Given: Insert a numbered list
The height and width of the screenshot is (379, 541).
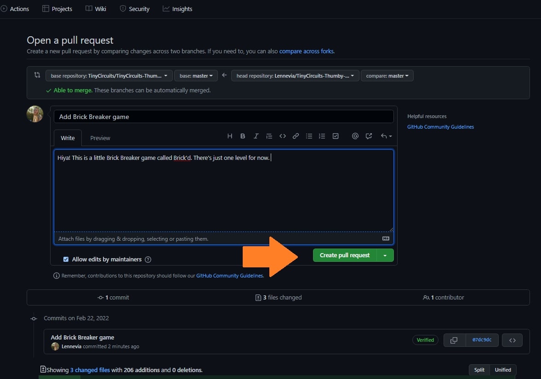Looking at the screenshot, I should (322, 136).
